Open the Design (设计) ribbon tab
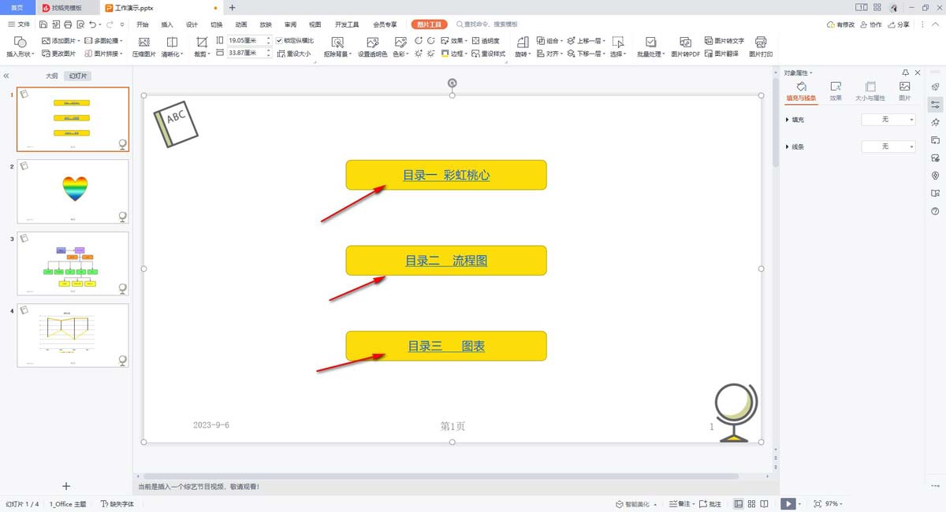This screenshot has width=946, height=512. click(192, 24)
